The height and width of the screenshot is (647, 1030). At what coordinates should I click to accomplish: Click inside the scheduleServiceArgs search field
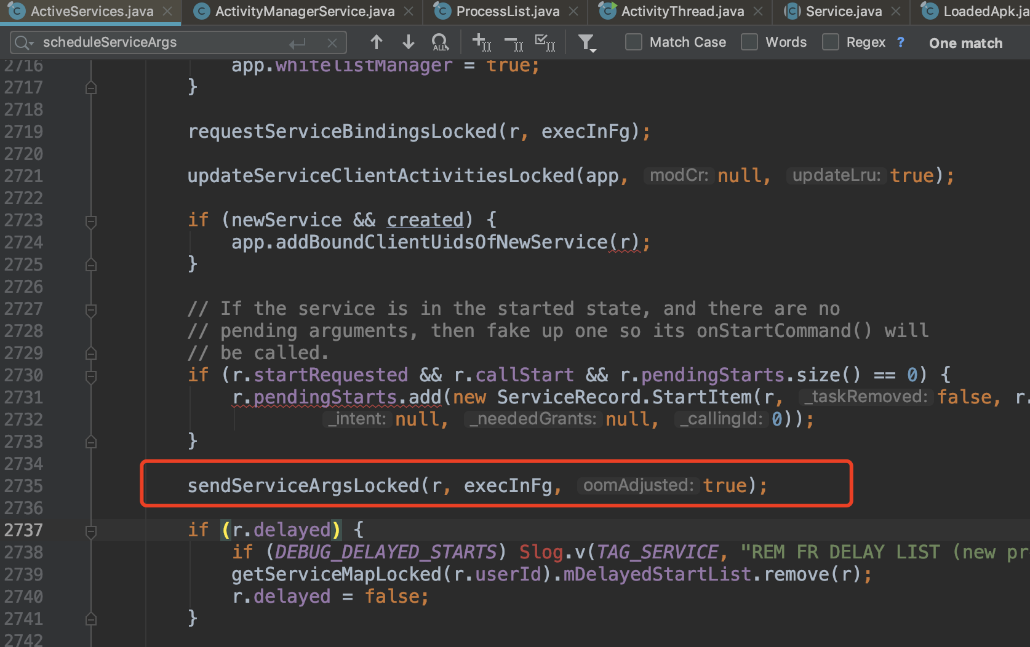(x=154, y=42)
